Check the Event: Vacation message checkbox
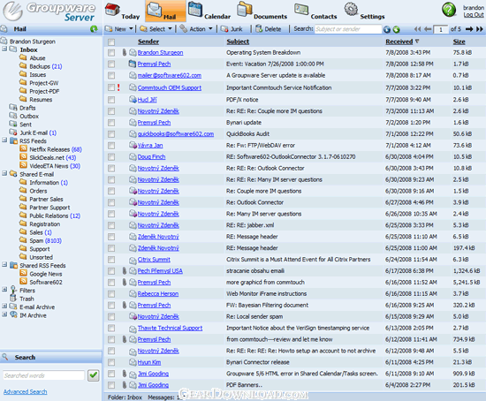486x401 pixels. click(x=111, y=64)
